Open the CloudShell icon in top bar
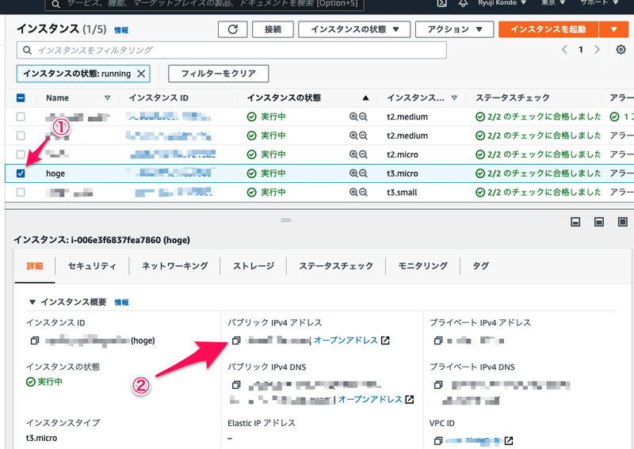Viewport: 634px width, 449px height. (x=442, y=3)
